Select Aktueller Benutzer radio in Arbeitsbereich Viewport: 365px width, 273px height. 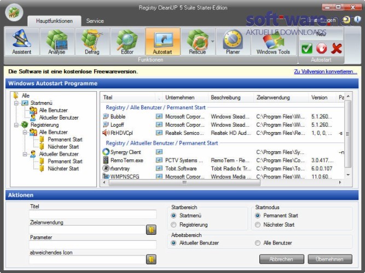click(x=173, y=243)
